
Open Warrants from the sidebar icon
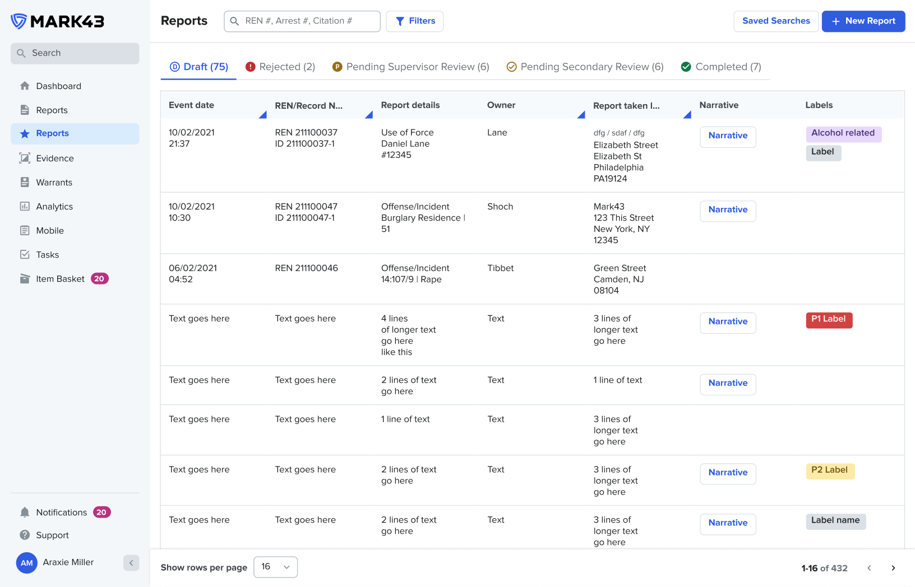point(25,182)
